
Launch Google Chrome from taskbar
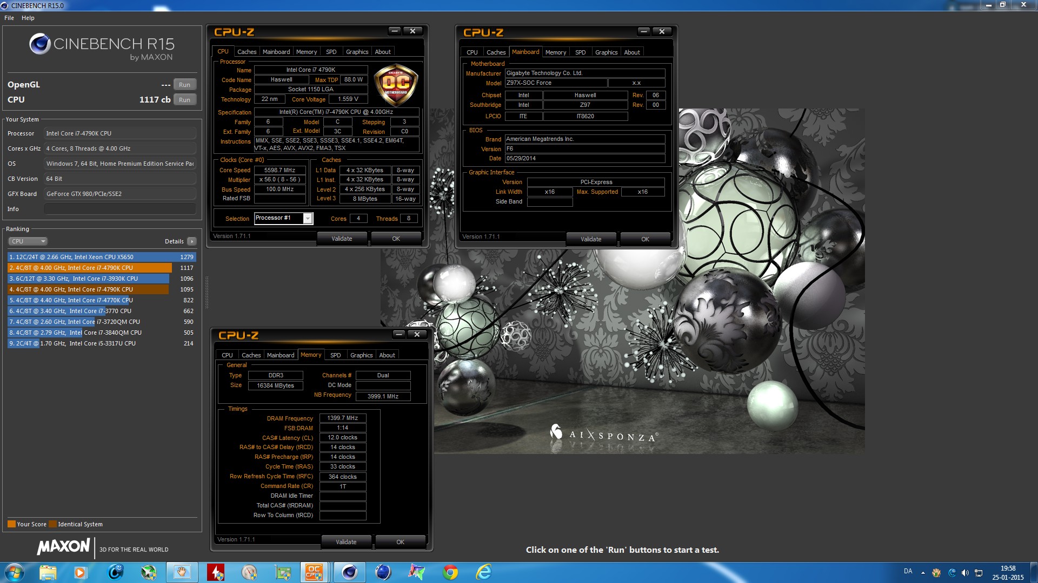(x=450, y=572)
